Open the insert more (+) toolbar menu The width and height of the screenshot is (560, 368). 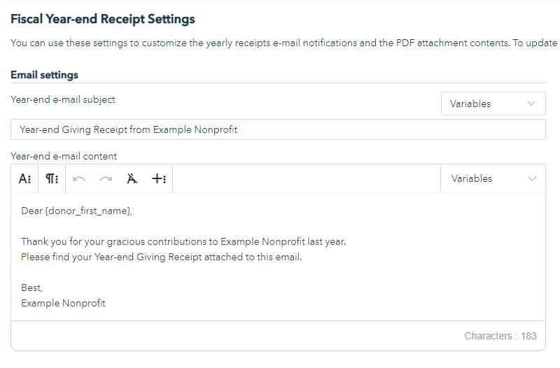pyautogui.click(x=159, y=178)
